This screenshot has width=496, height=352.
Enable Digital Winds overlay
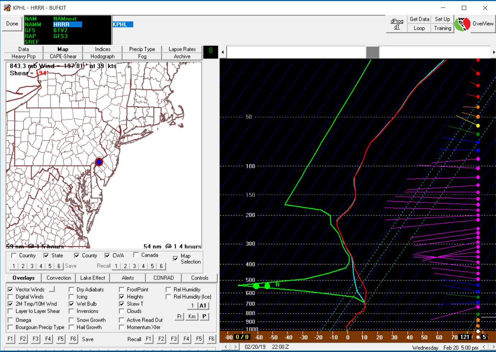click(10, 297)
